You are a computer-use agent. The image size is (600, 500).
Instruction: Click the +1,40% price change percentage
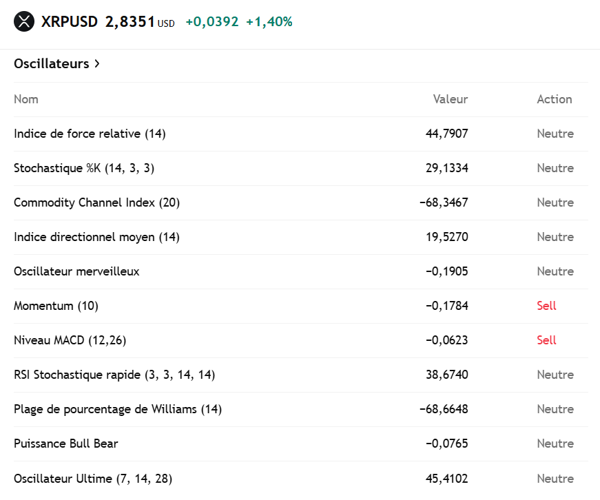(269, 22)
